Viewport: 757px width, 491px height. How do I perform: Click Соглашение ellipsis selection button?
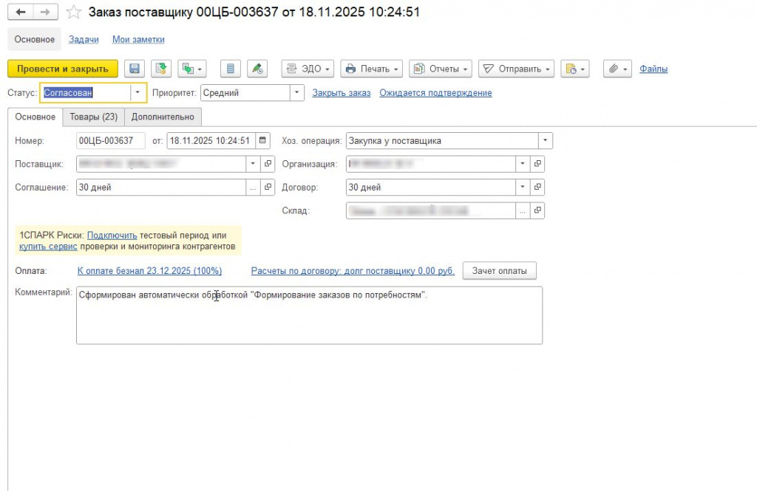(253, 187)
